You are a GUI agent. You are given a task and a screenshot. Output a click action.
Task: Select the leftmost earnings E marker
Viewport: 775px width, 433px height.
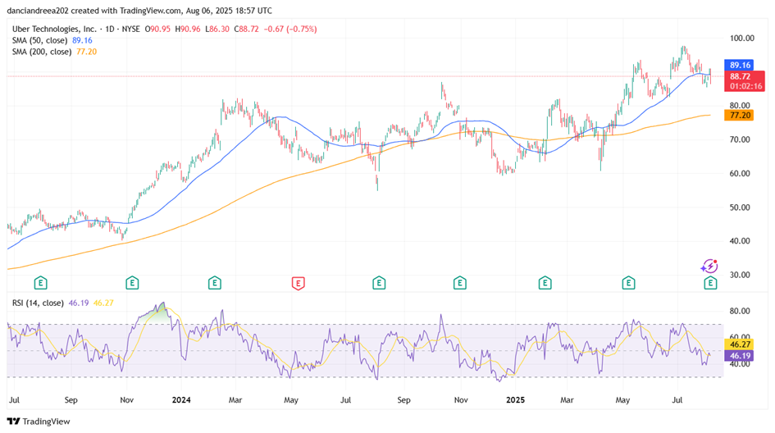point(39,283)
